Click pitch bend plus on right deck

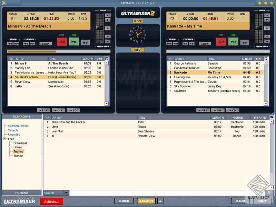click(x=267, y=37)
